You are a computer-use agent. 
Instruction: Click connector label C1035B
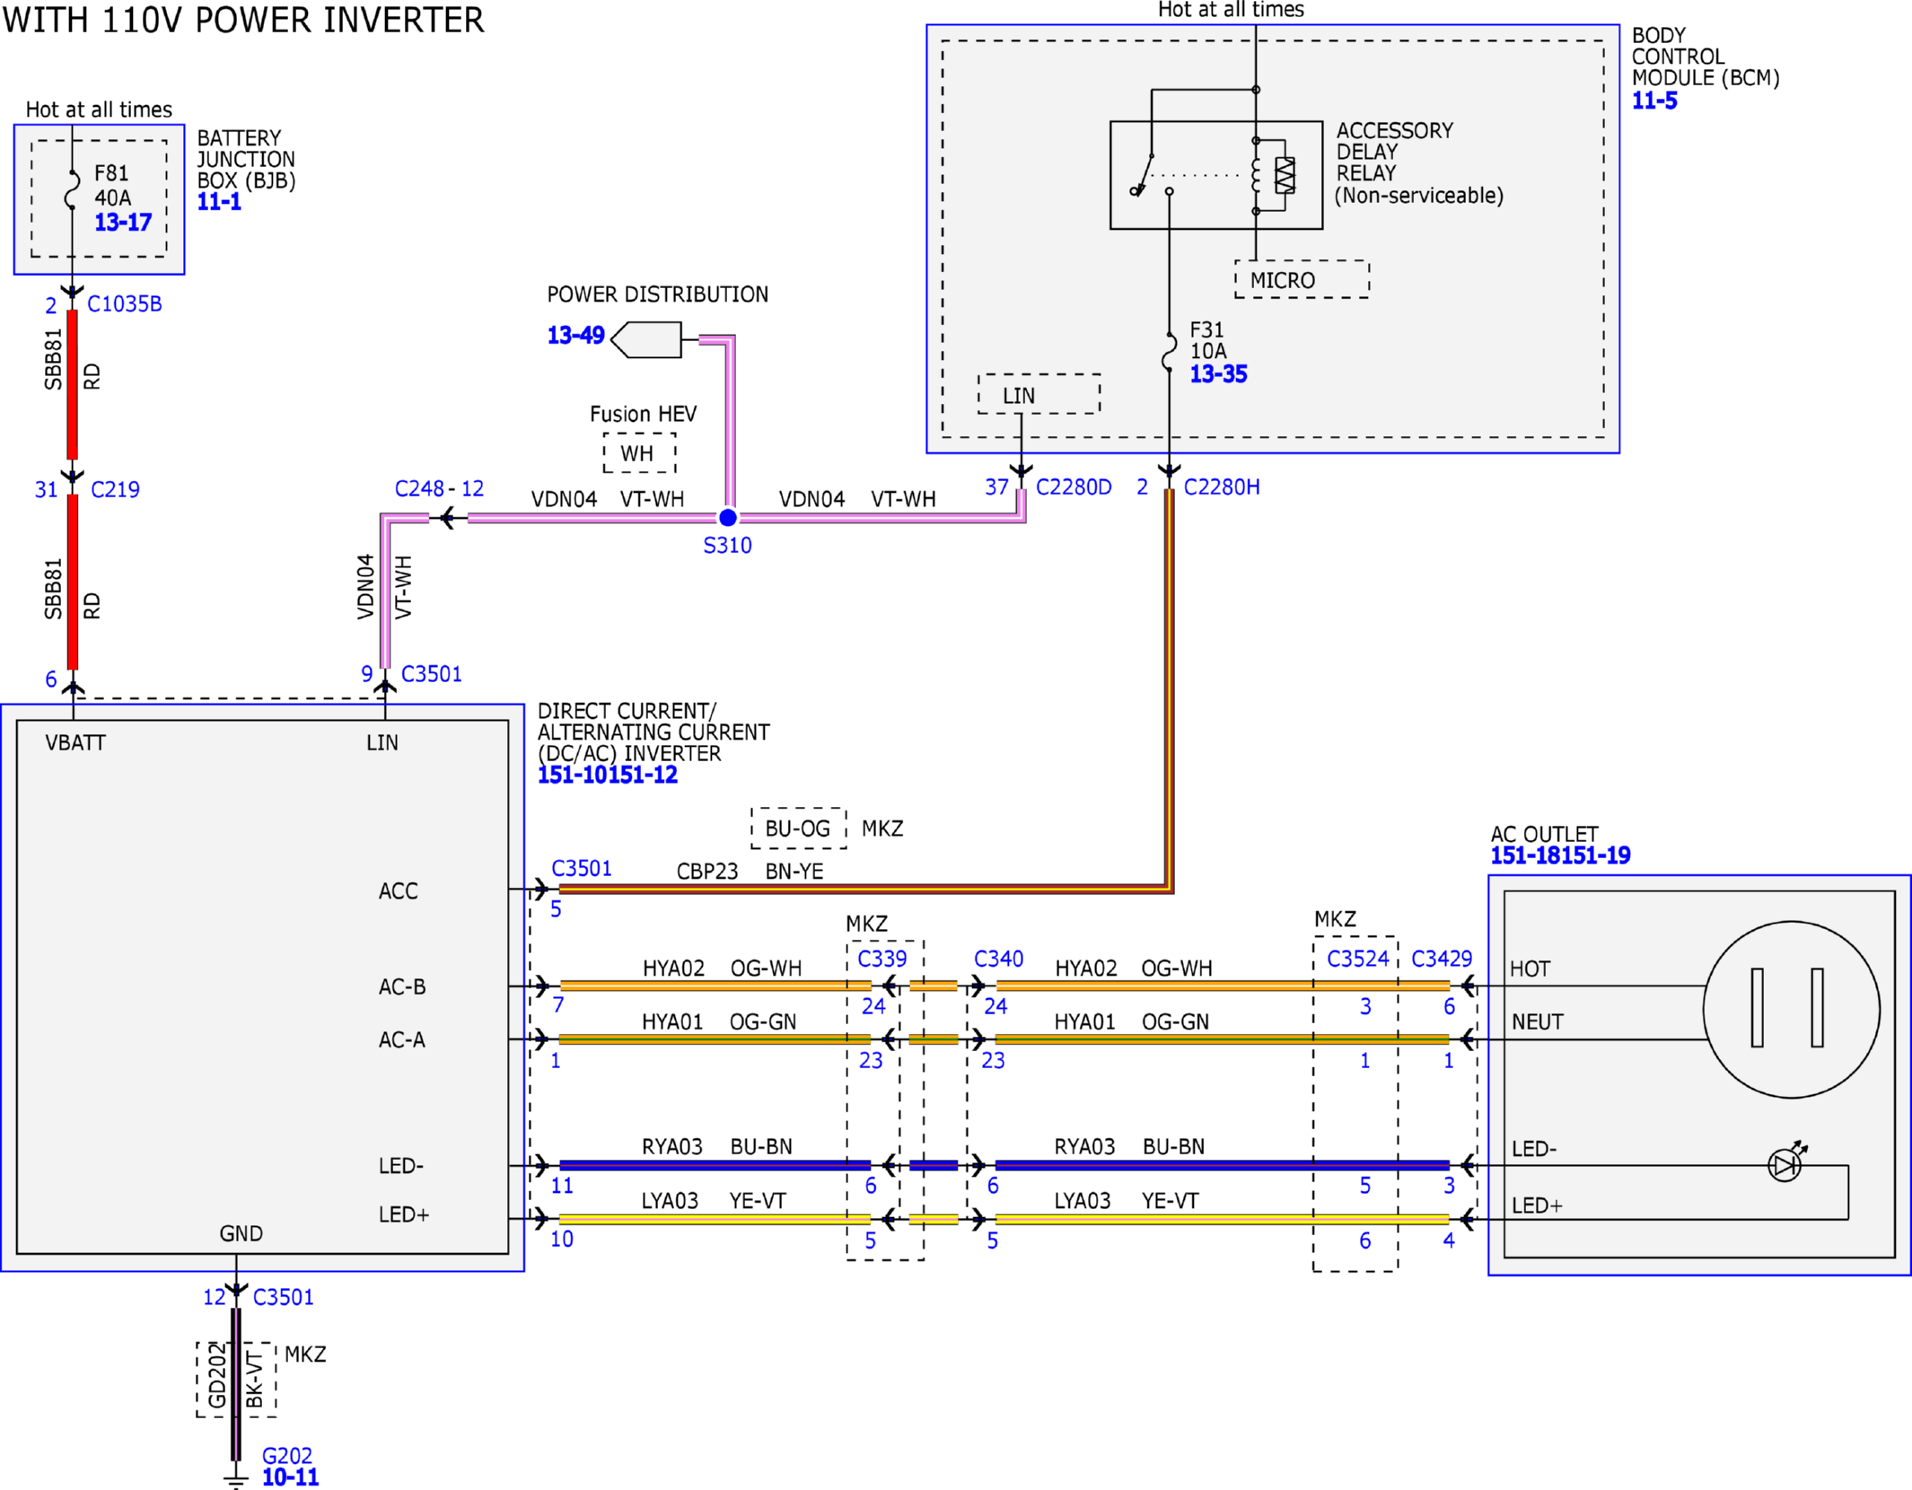tap(124, 303)
